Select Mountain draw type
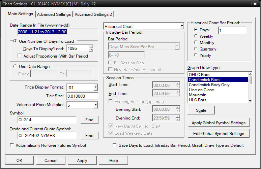 (218, 95)
